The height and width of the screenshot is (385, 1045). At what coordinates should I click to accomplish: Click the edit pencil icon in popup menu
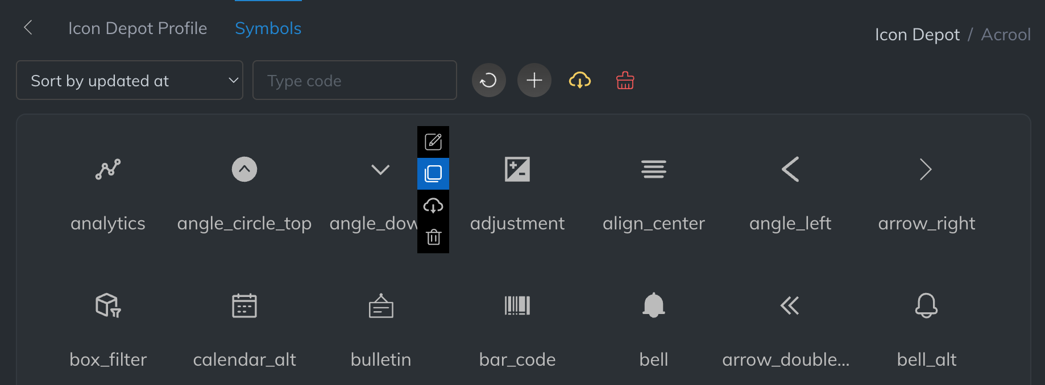(433, 141)
